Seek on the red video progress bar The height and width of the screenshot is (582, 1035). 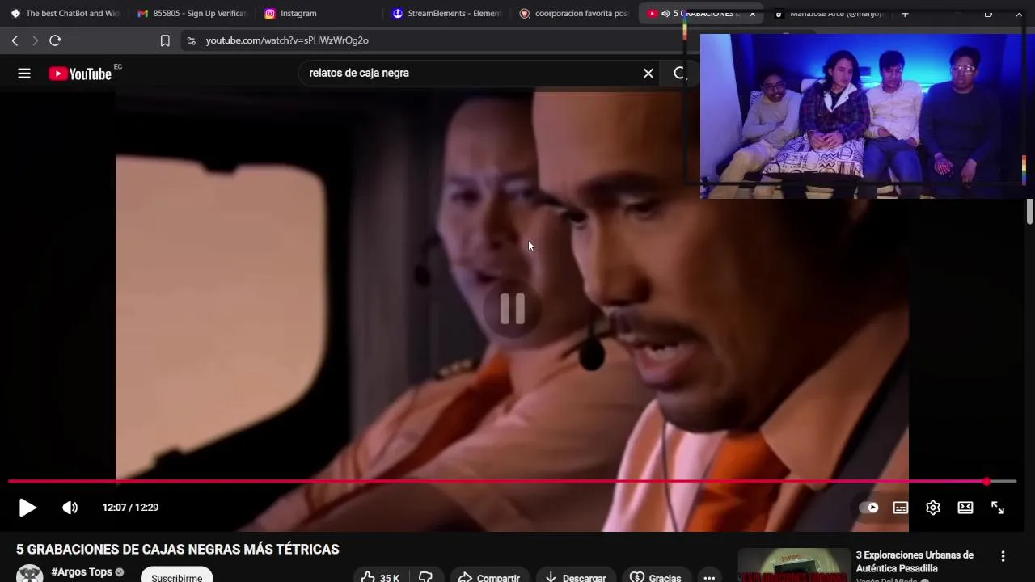pos(512,482)
